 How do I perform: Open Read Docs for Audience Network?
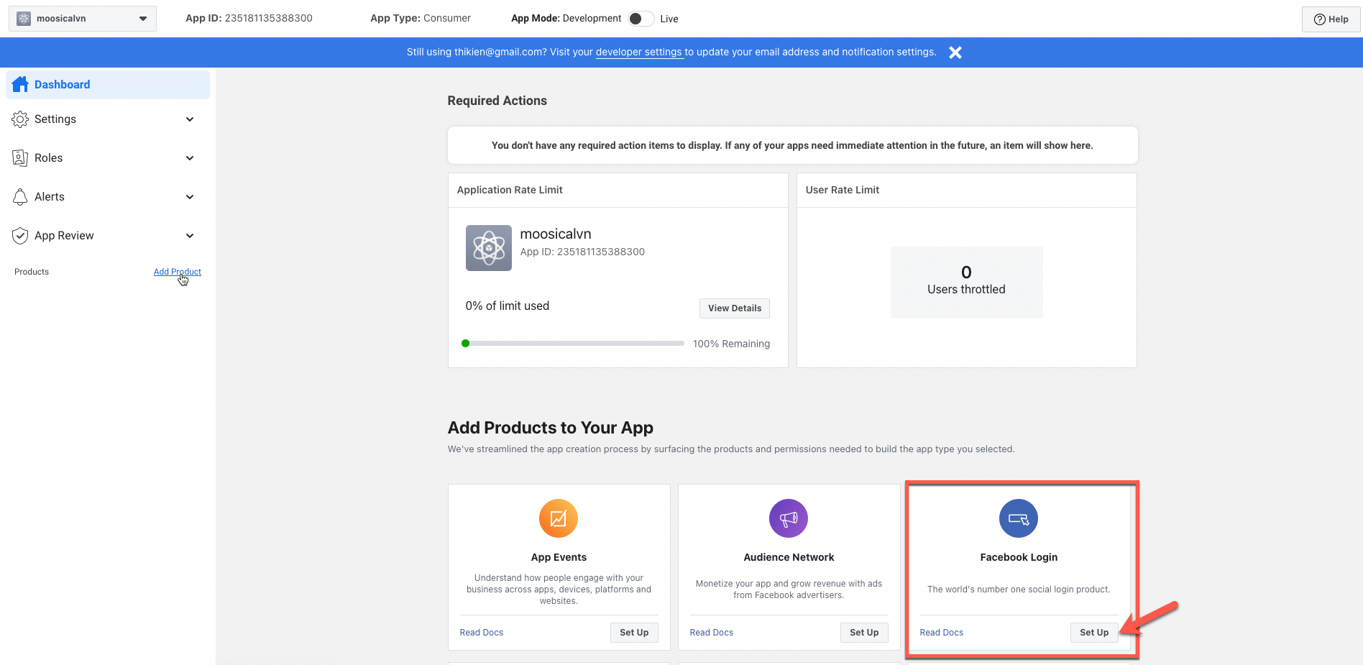pyautogui.click(x=712, y=633)
